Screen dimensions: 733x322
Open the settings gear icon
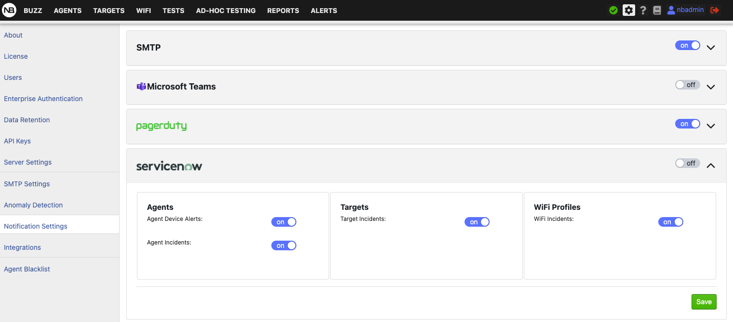(x=629, y=10)
